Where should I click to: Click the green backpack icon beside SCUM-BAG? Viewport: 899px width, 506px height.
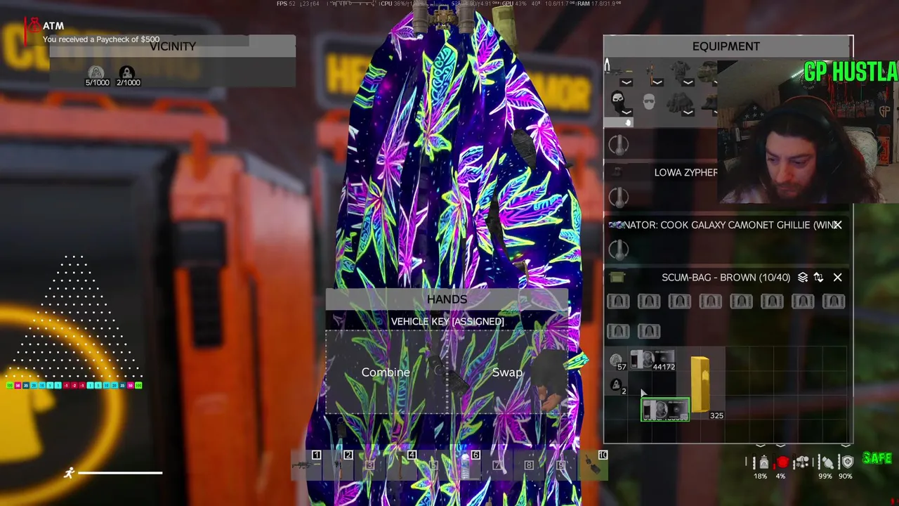tap(617, 278)
